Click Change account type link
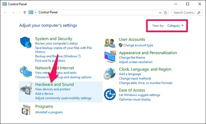 tap(138, 45)
